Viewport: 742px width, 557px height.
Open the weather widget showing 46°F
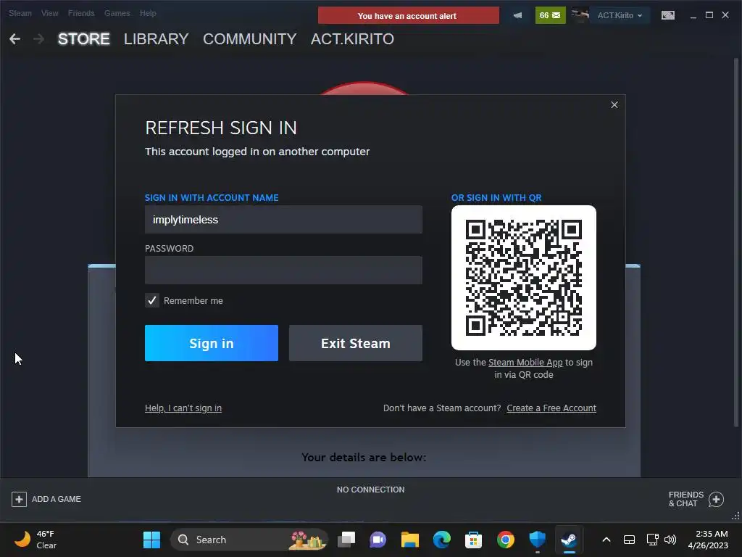point(36,540)
